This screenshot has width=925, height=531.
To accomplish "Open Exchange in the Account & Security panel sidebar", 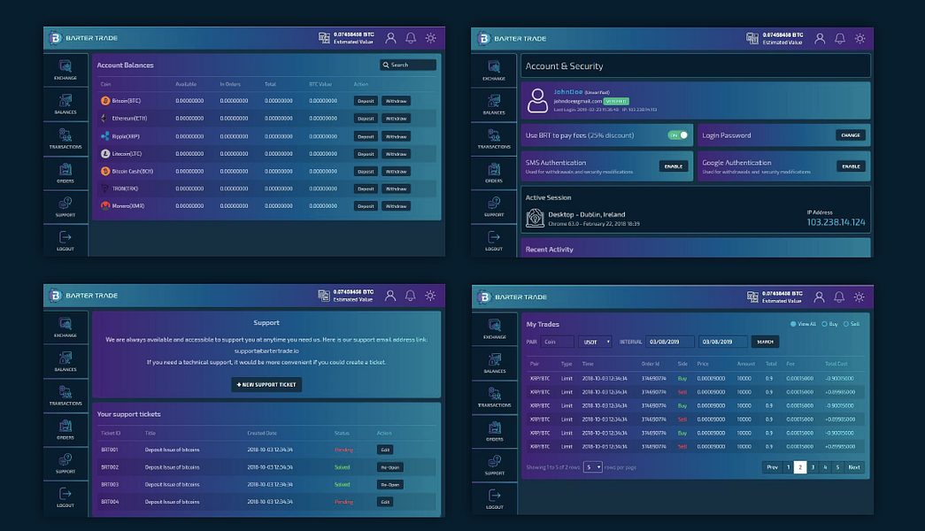I will (x=494, y=71).
